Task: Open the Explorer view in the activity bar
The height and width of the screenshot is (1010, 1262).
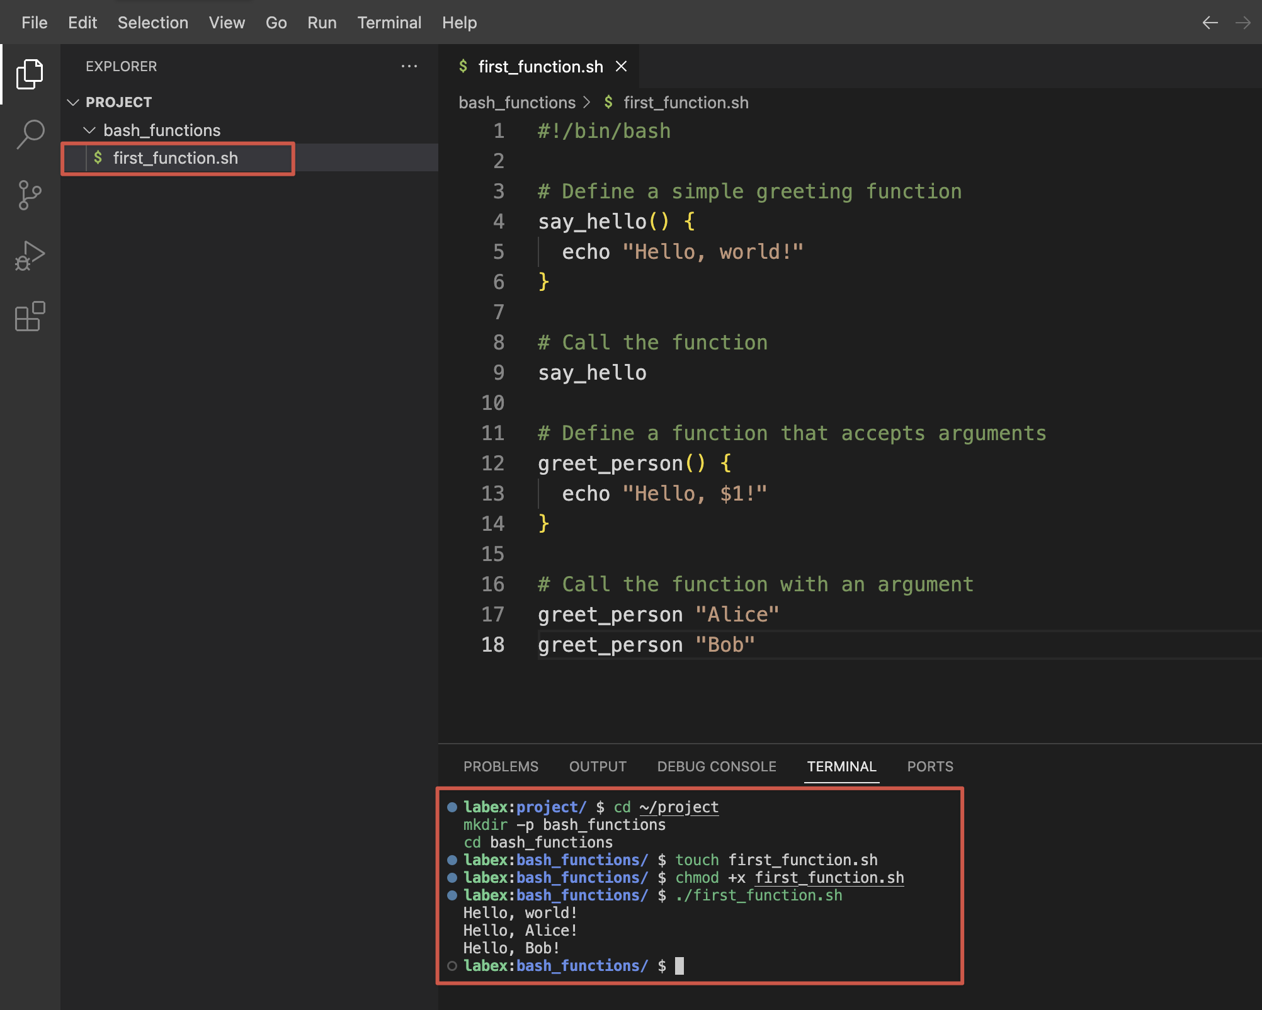Action: pyautogui.click(x=29, y=74)
